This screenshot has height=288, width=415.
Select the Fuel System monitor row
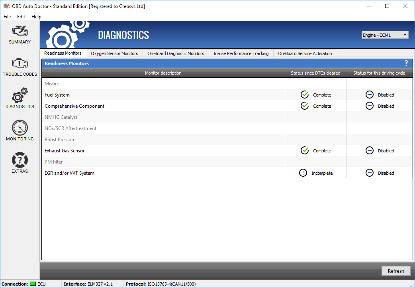coord(227,95)
